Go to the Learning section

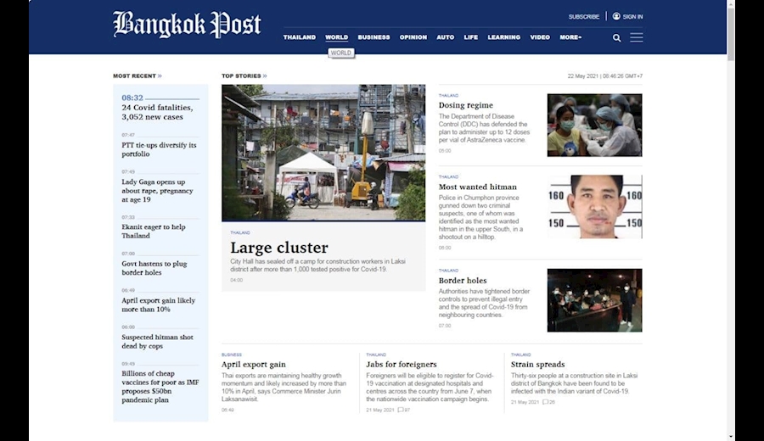503,37
